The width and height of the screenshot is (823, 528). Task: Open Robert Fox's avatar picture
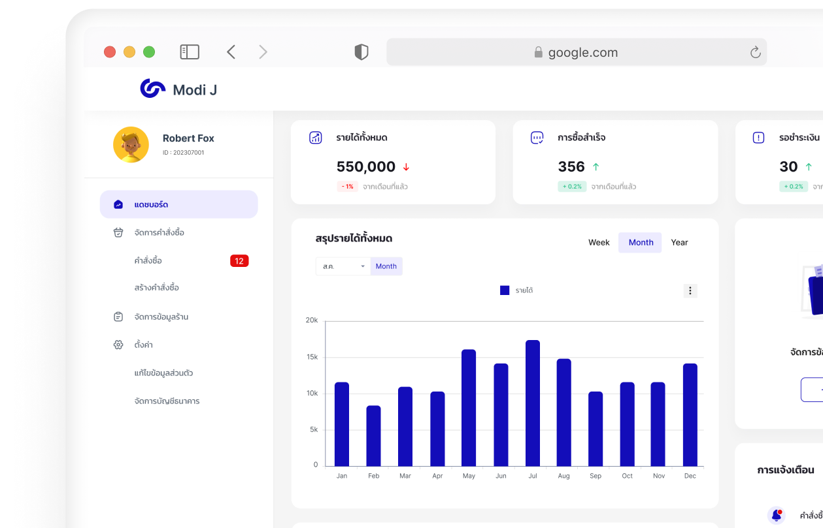coord(131,144)
